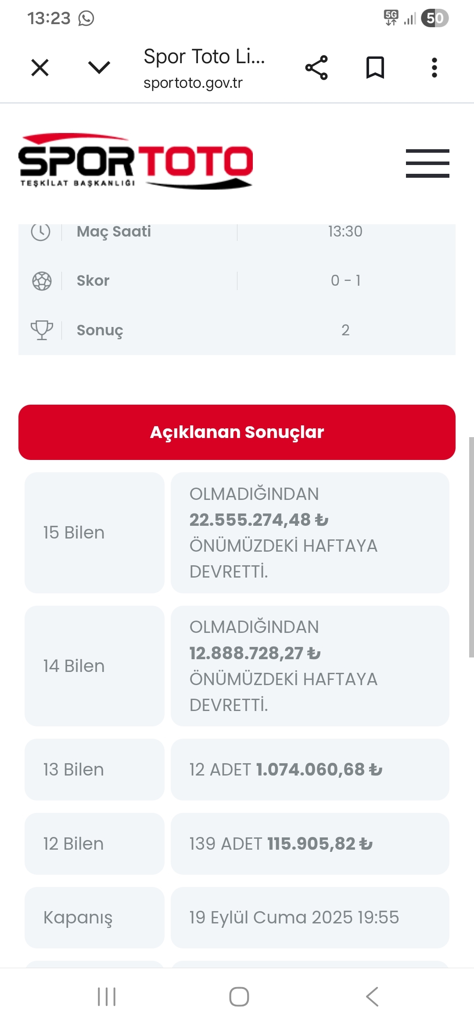
Task: Go to Android home screen
Action: (x=239, y=997)
